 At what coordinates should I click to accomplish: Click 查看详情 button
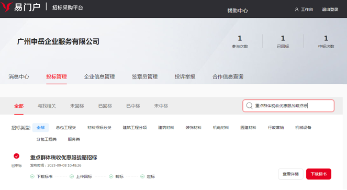click(291, 174)
